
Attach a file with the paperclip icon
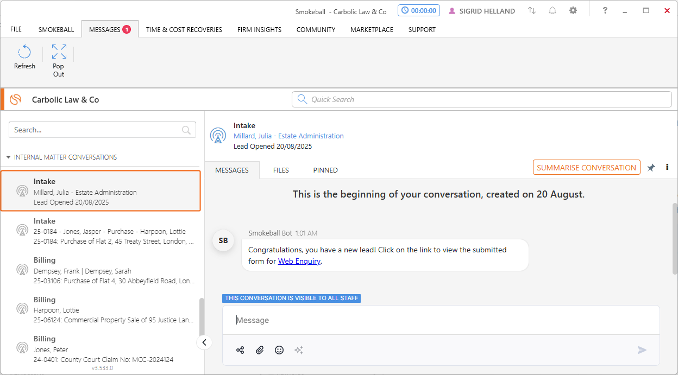[x=260, y=350]
